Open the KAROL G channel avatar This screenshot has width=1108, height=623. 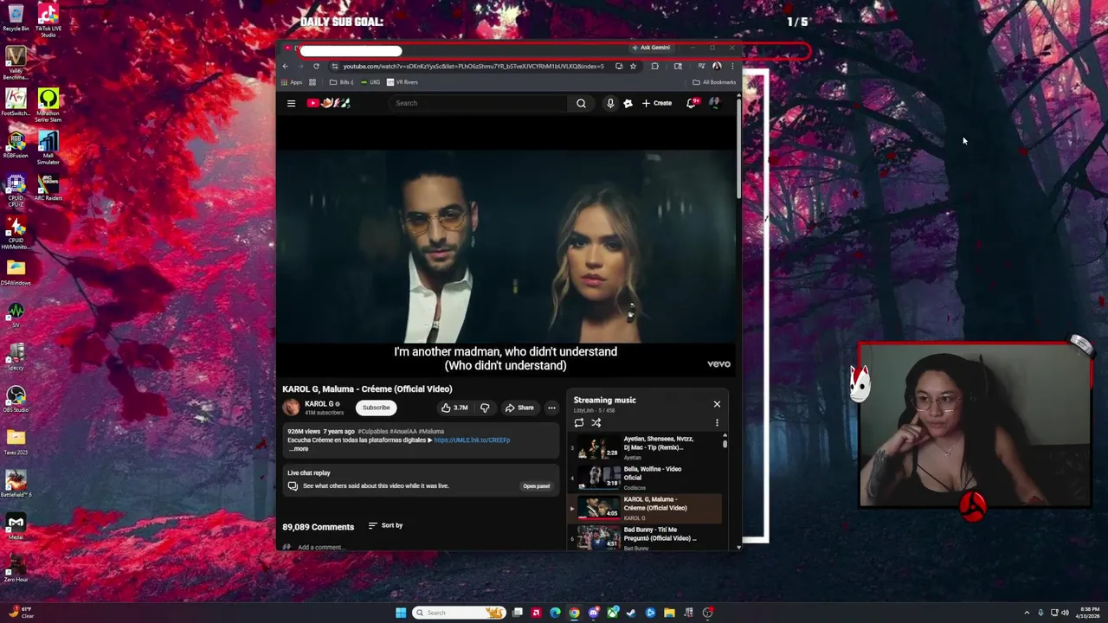tap(292, 408)
